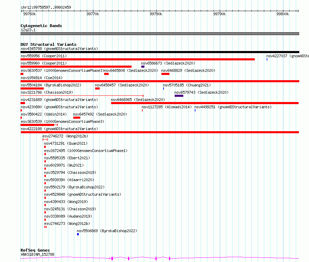The image size is (309, 262).
Task: Click purple block under nsv6579743
Action: [179, 96]
